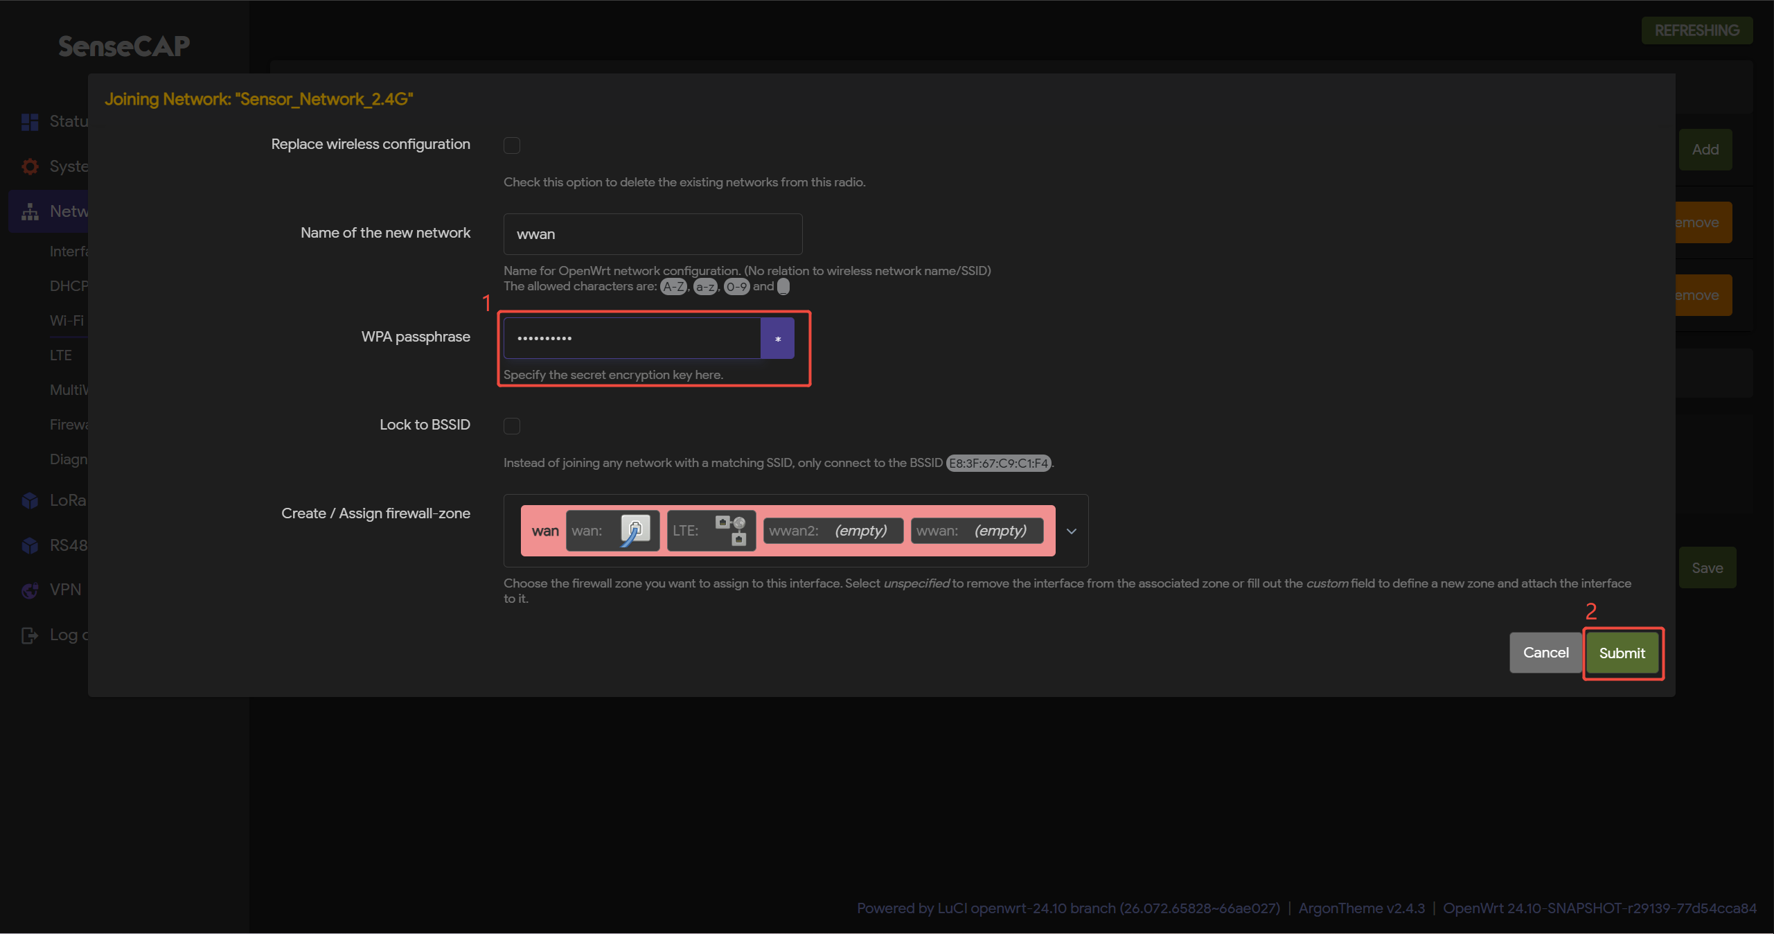This screenshot has height=934, width=1774.
Task: Click the Network topology icon in sidebar
Action: pyautogui.click(x=30, y=211)
